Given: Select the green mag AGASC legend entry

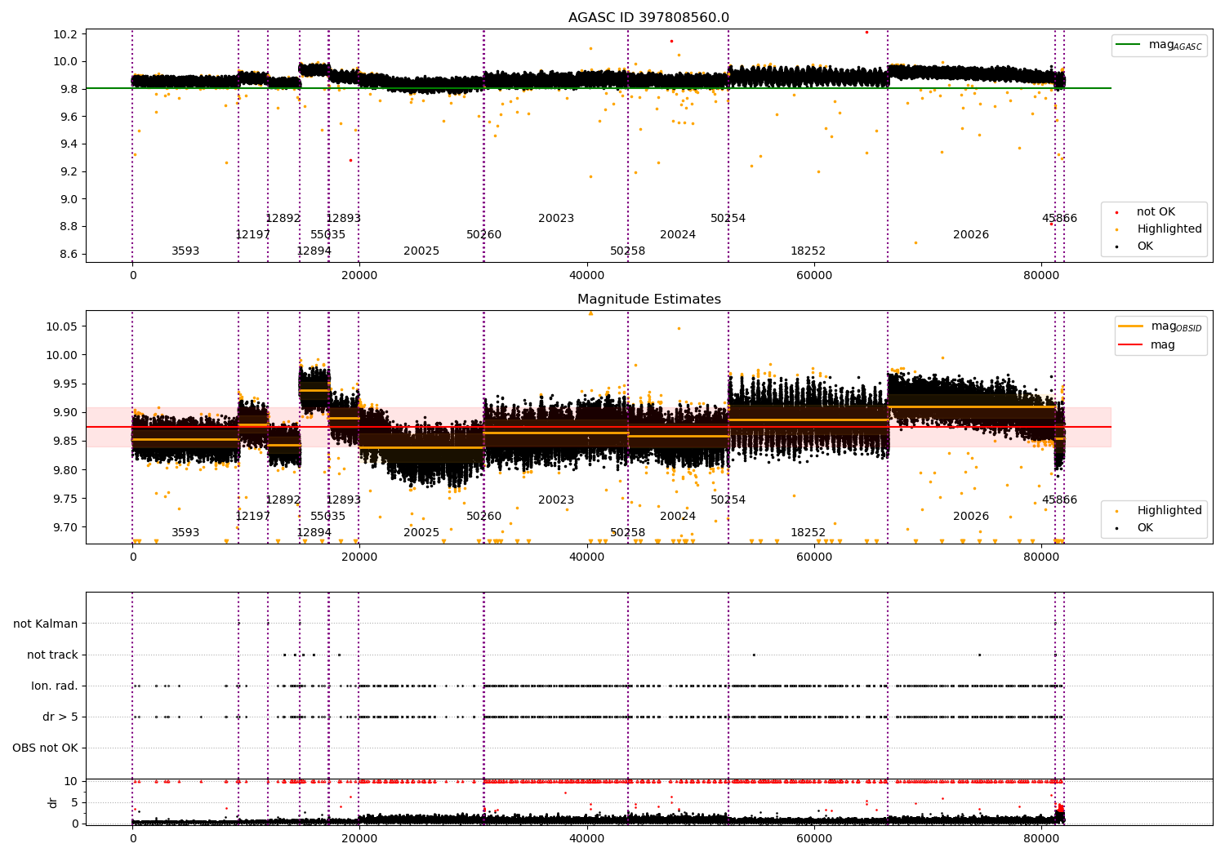Looking at the screenshot, I should coord(1158,45).
